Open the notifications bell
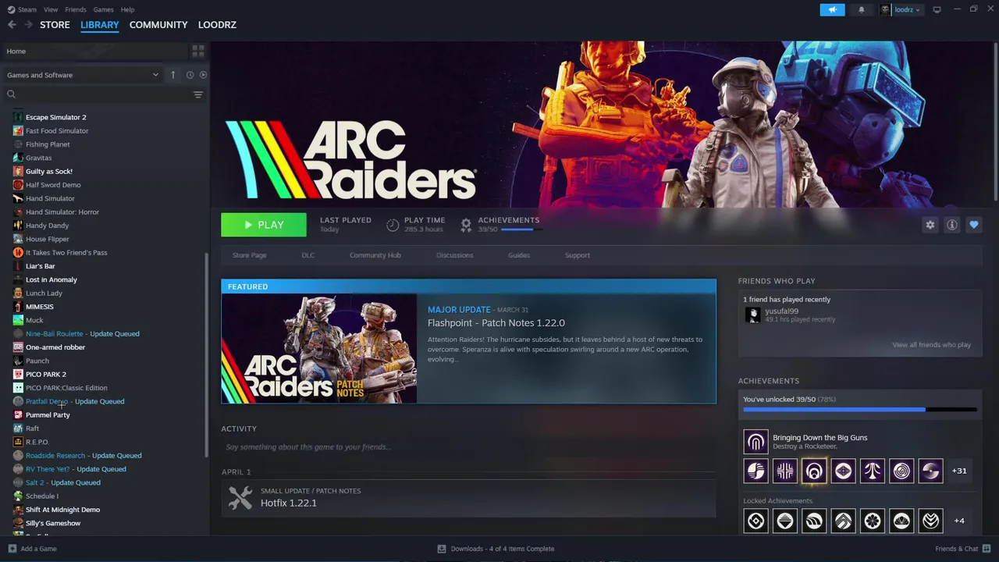 click(x=862, y=9)
